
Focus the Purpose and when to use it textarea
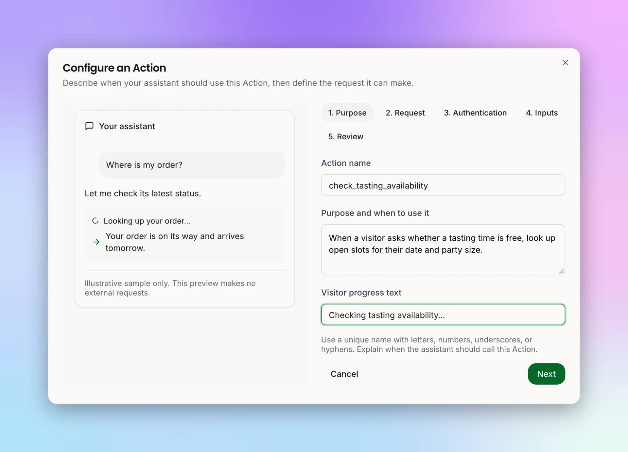(443, 250)
